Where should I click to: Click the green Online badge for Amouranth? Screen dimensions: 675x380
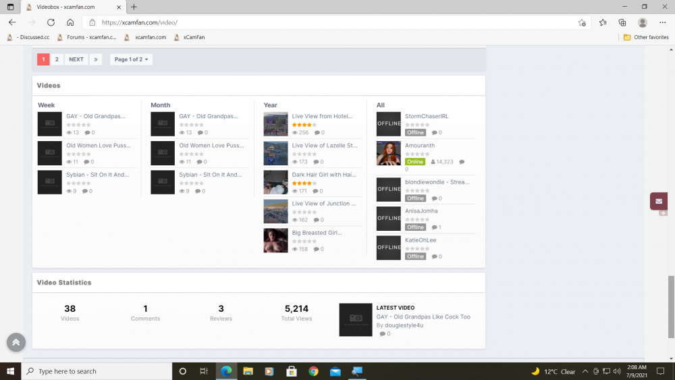pyautogui.click(x=415, y=162)
